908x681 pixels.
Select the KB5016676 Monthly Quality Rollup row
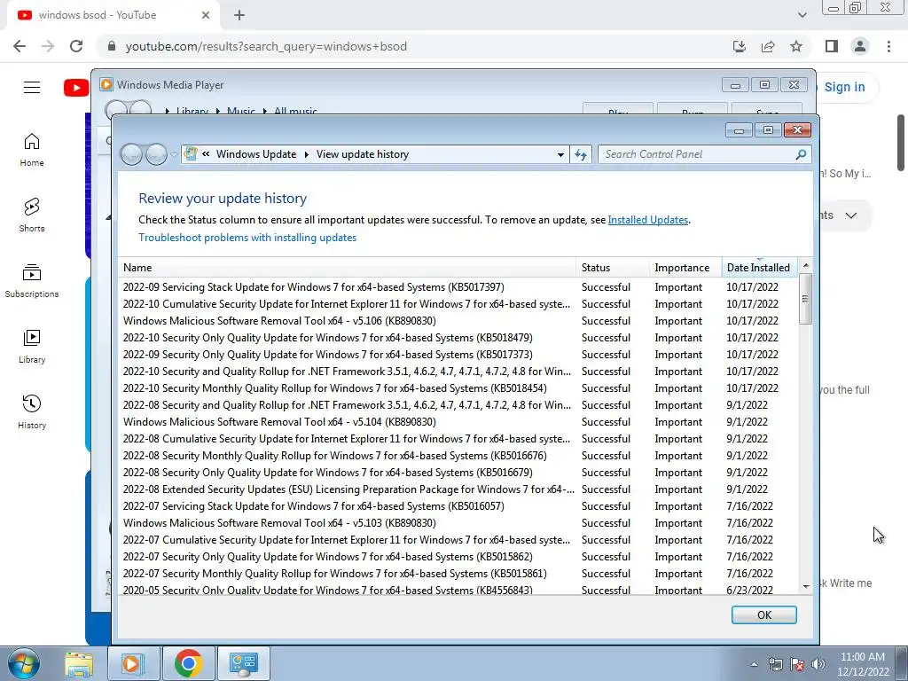[x=457, y=456]
